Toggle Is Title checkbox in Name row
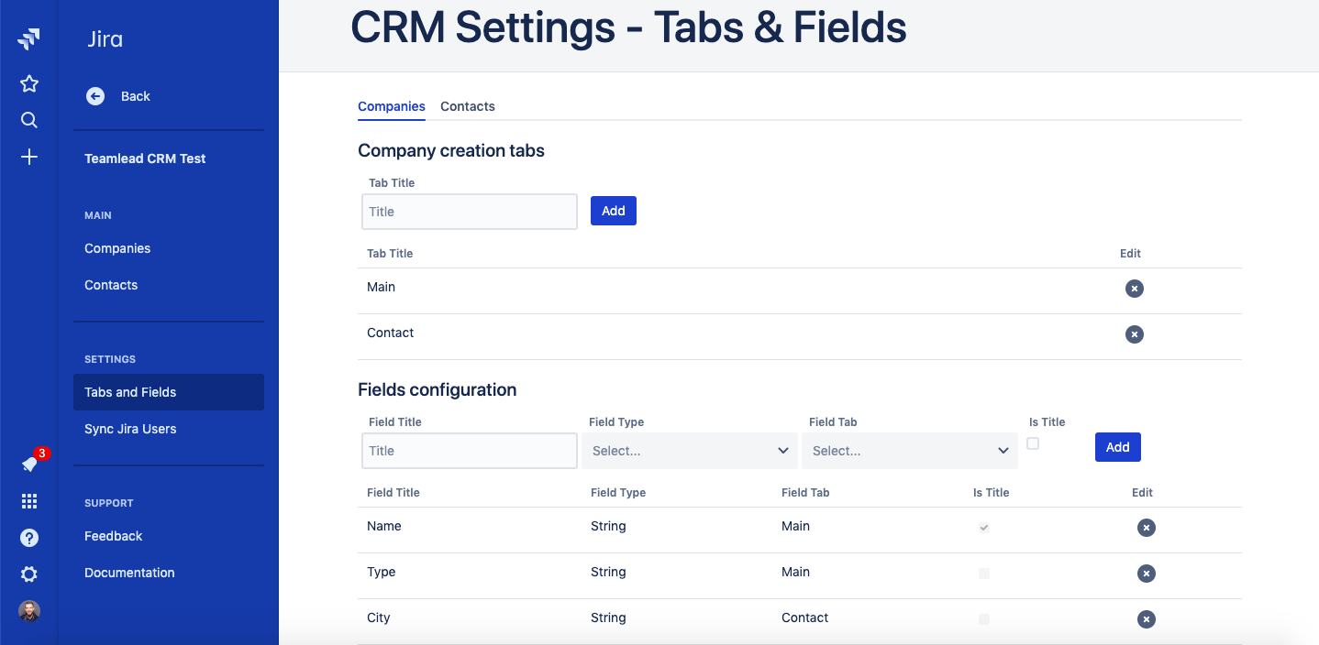Image resolution: width=1319 pixels, height=645 pixels. [x=984, y=528]
